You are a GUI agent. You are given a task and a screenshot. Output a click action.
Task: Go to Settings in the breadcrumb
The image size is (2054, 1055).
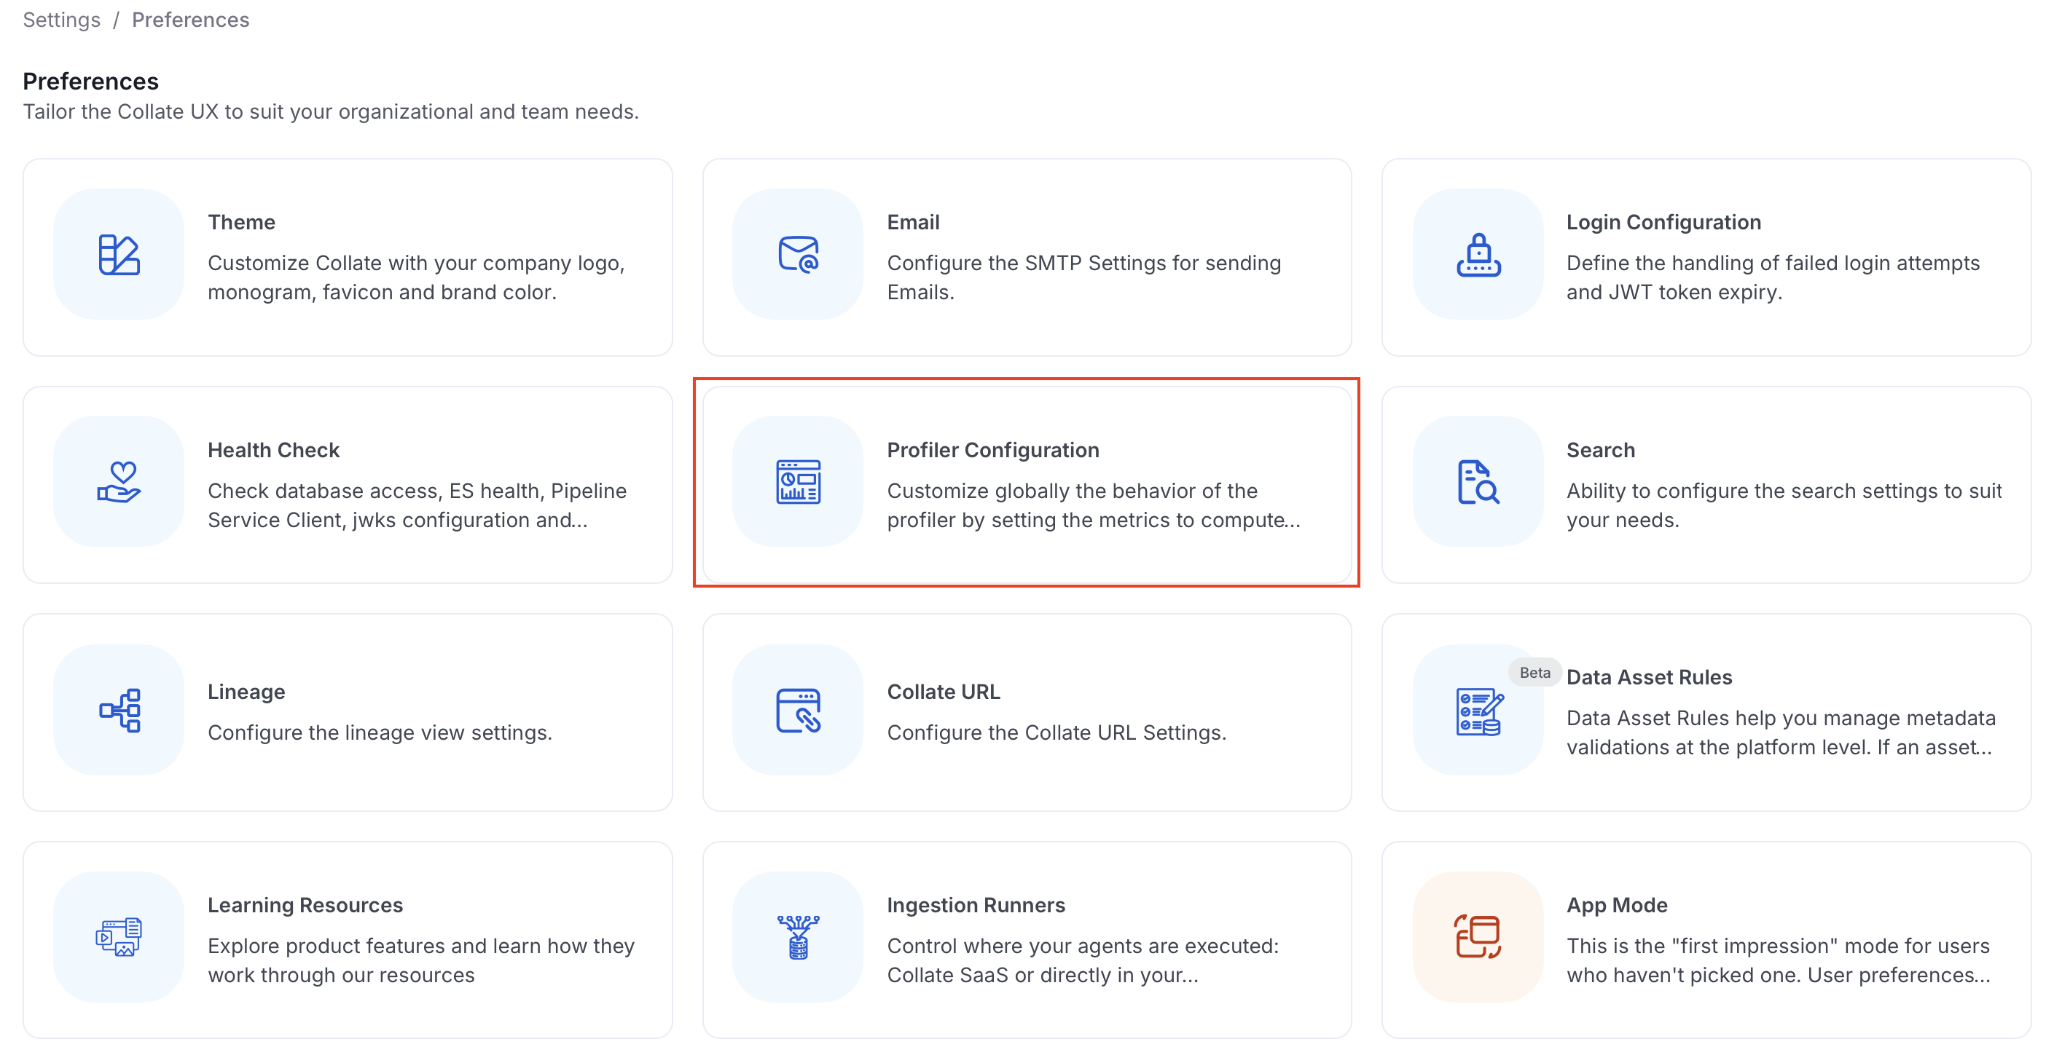(61, 19)
